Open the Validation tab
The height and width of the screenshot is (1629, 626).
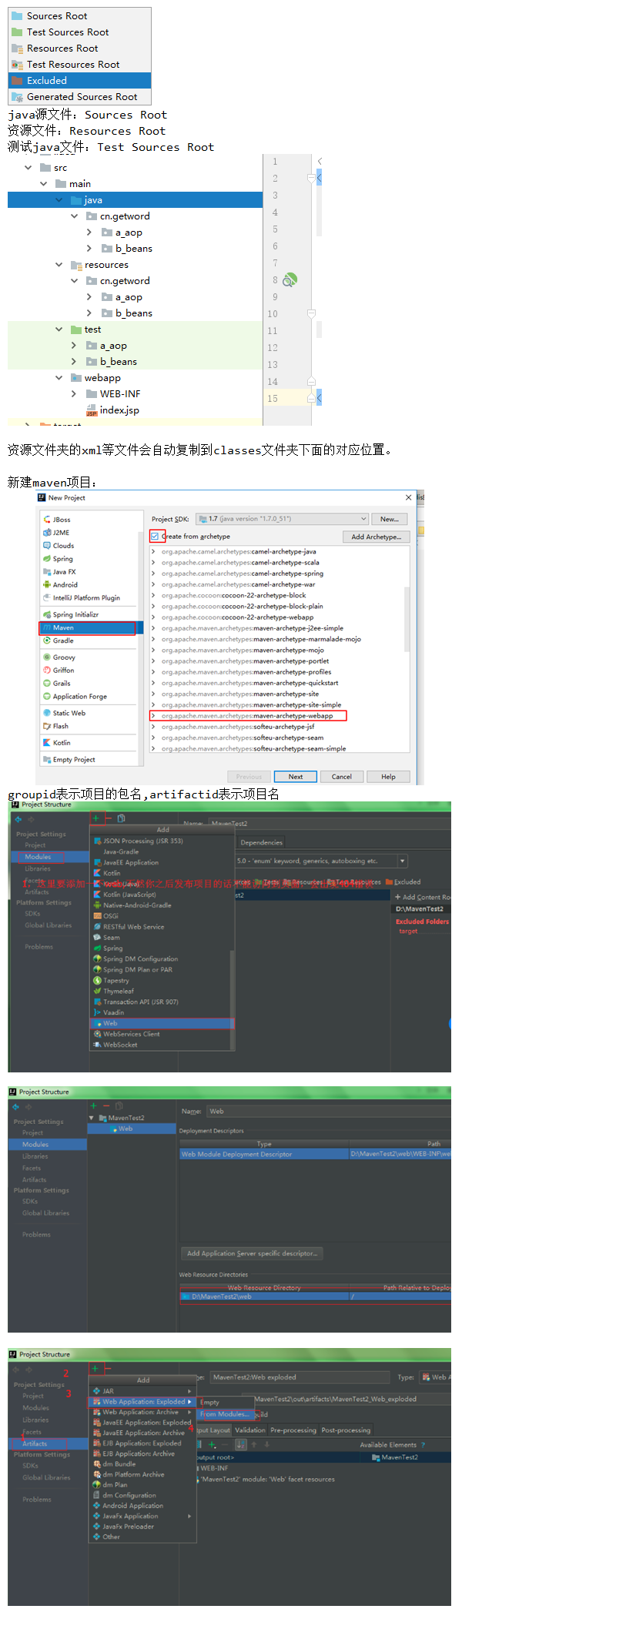(x=250, y=1430)
